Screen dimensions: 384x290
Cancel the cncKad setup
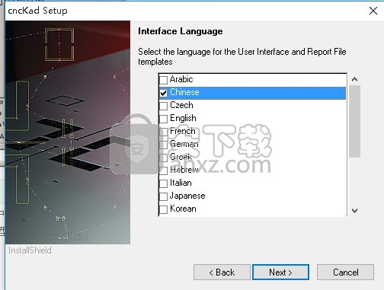345,272
